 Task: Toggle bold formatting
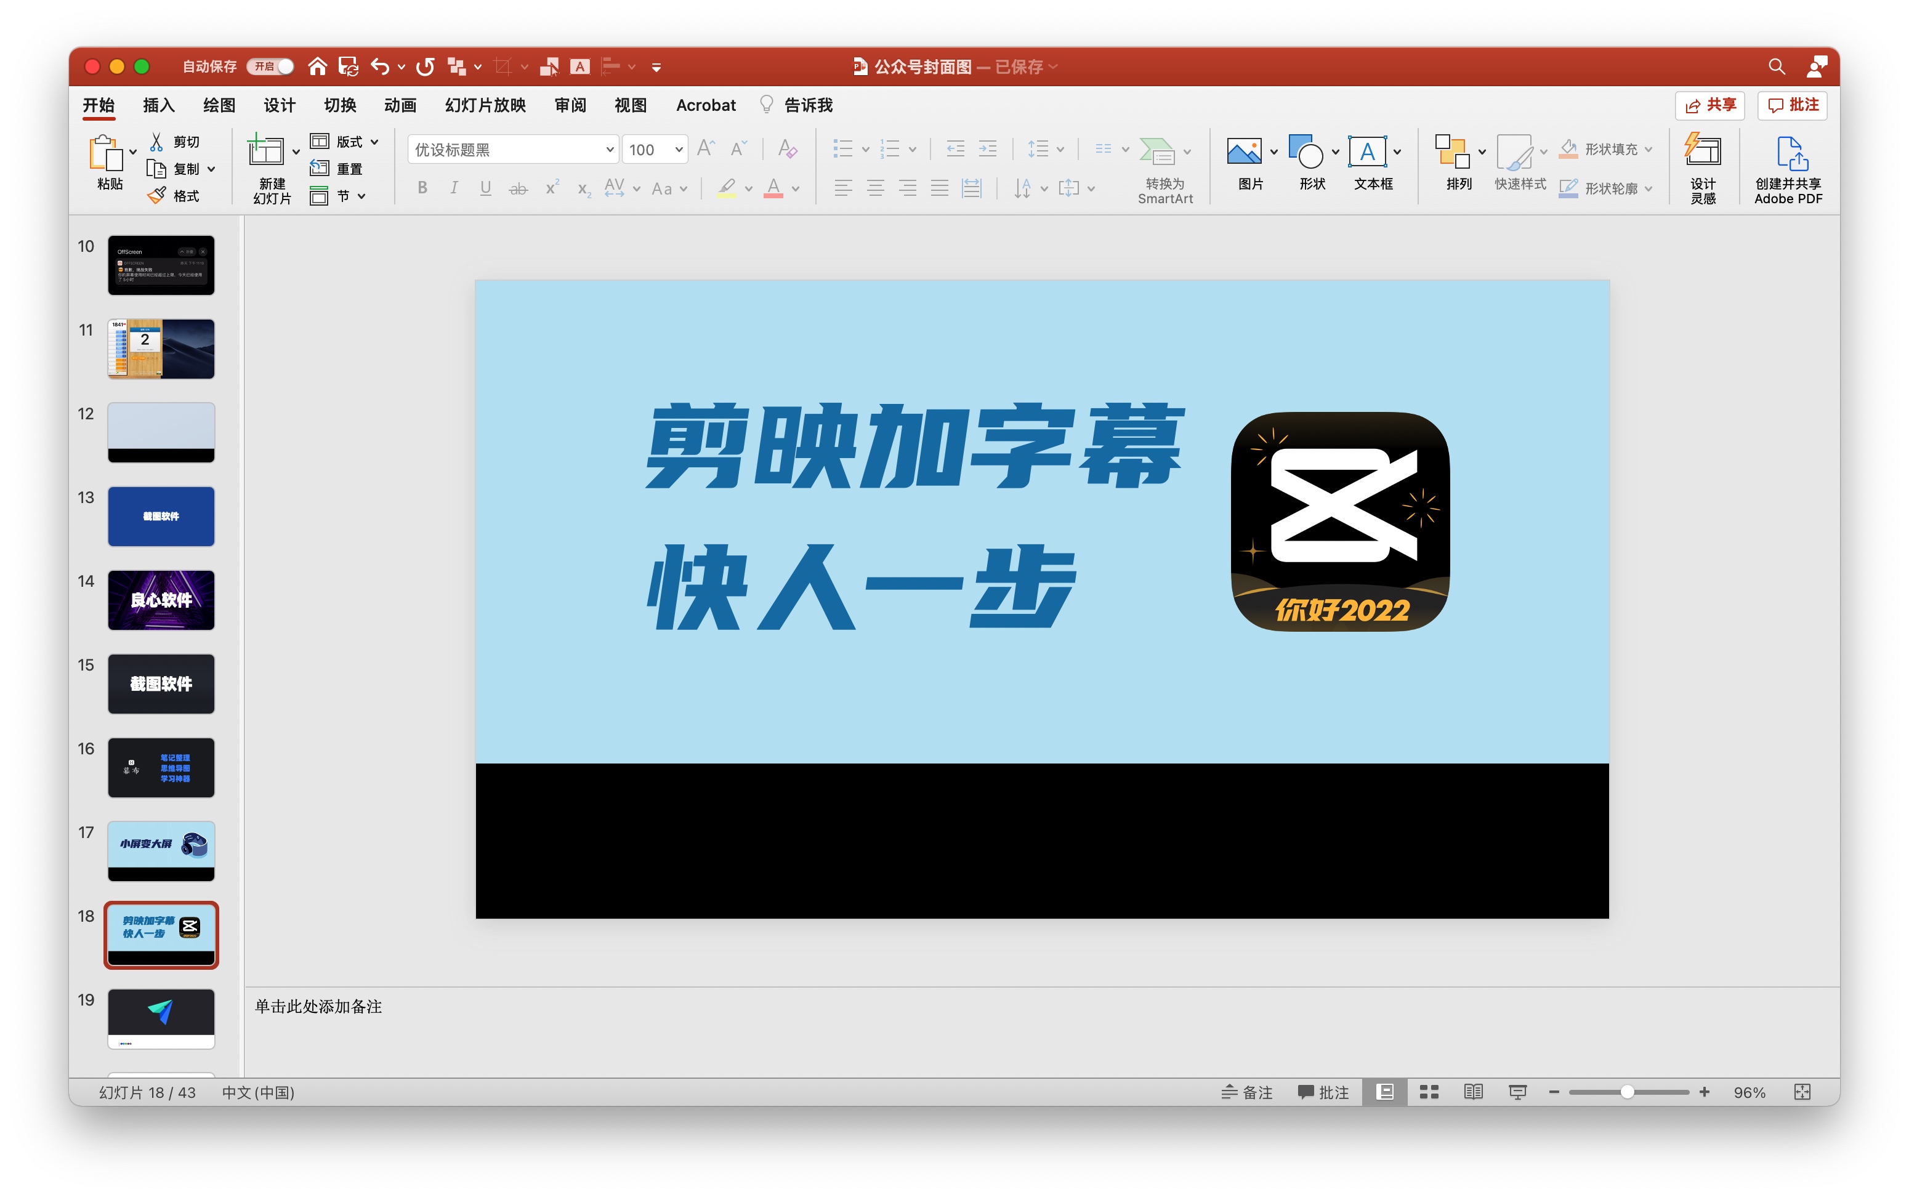click(423, 188)
